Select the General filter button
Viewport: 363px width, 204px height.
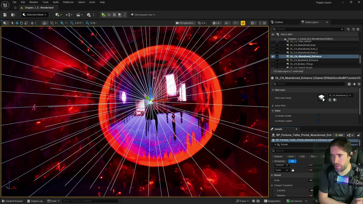tap(278, 156)
